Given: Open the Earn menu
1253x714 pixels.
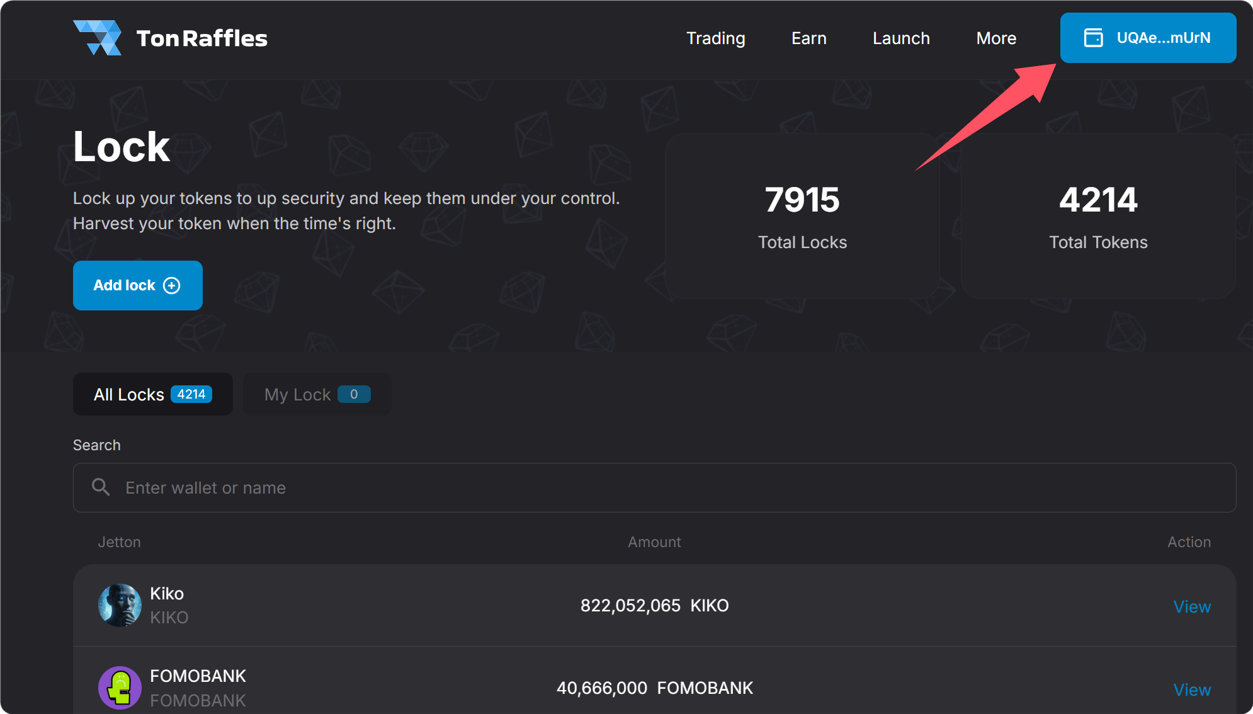Looking at the screenshot, I should point(808,38).
